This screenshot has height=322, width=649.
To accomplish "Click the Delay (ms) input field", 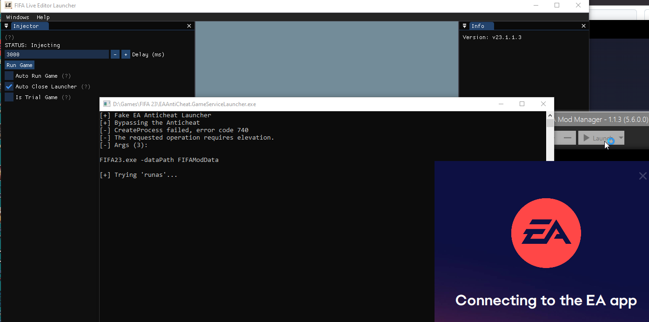I will pos(56,54).
